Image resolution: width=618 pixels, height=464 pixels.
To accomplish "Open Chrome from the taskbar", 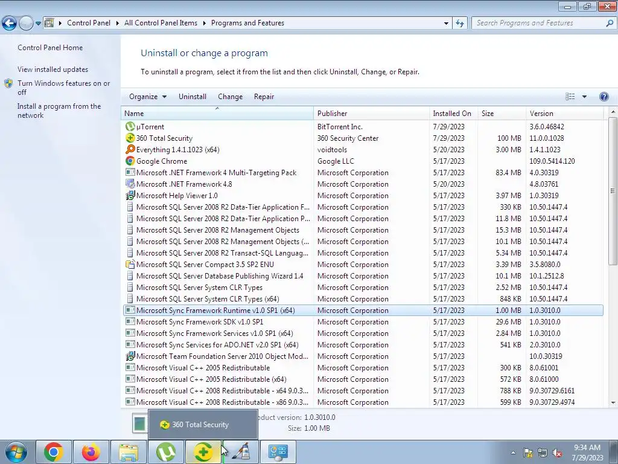I will [54, 452].
